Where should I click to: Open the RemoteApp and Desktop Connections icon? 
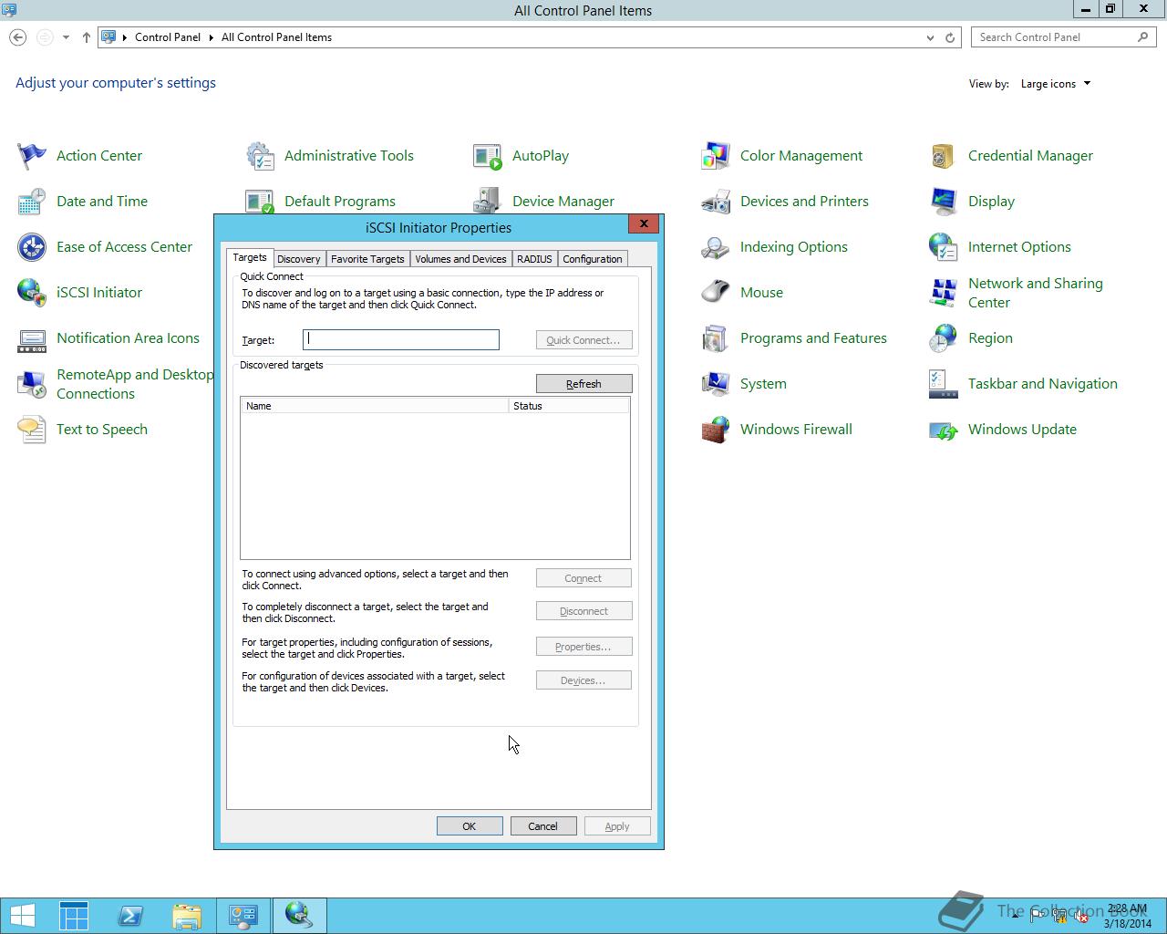(x=32, y=384)
